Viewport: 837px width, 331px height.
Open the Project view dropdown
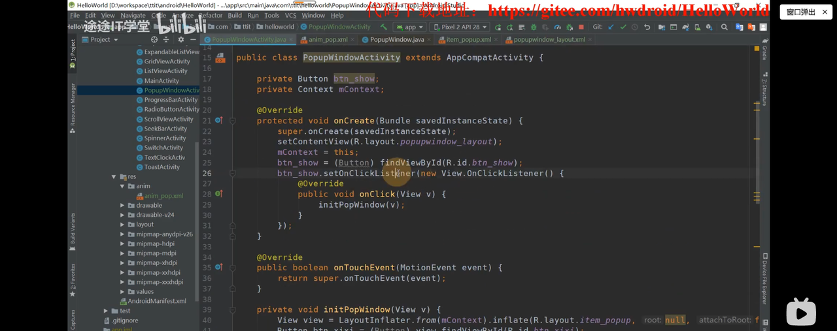pos(100,40)
